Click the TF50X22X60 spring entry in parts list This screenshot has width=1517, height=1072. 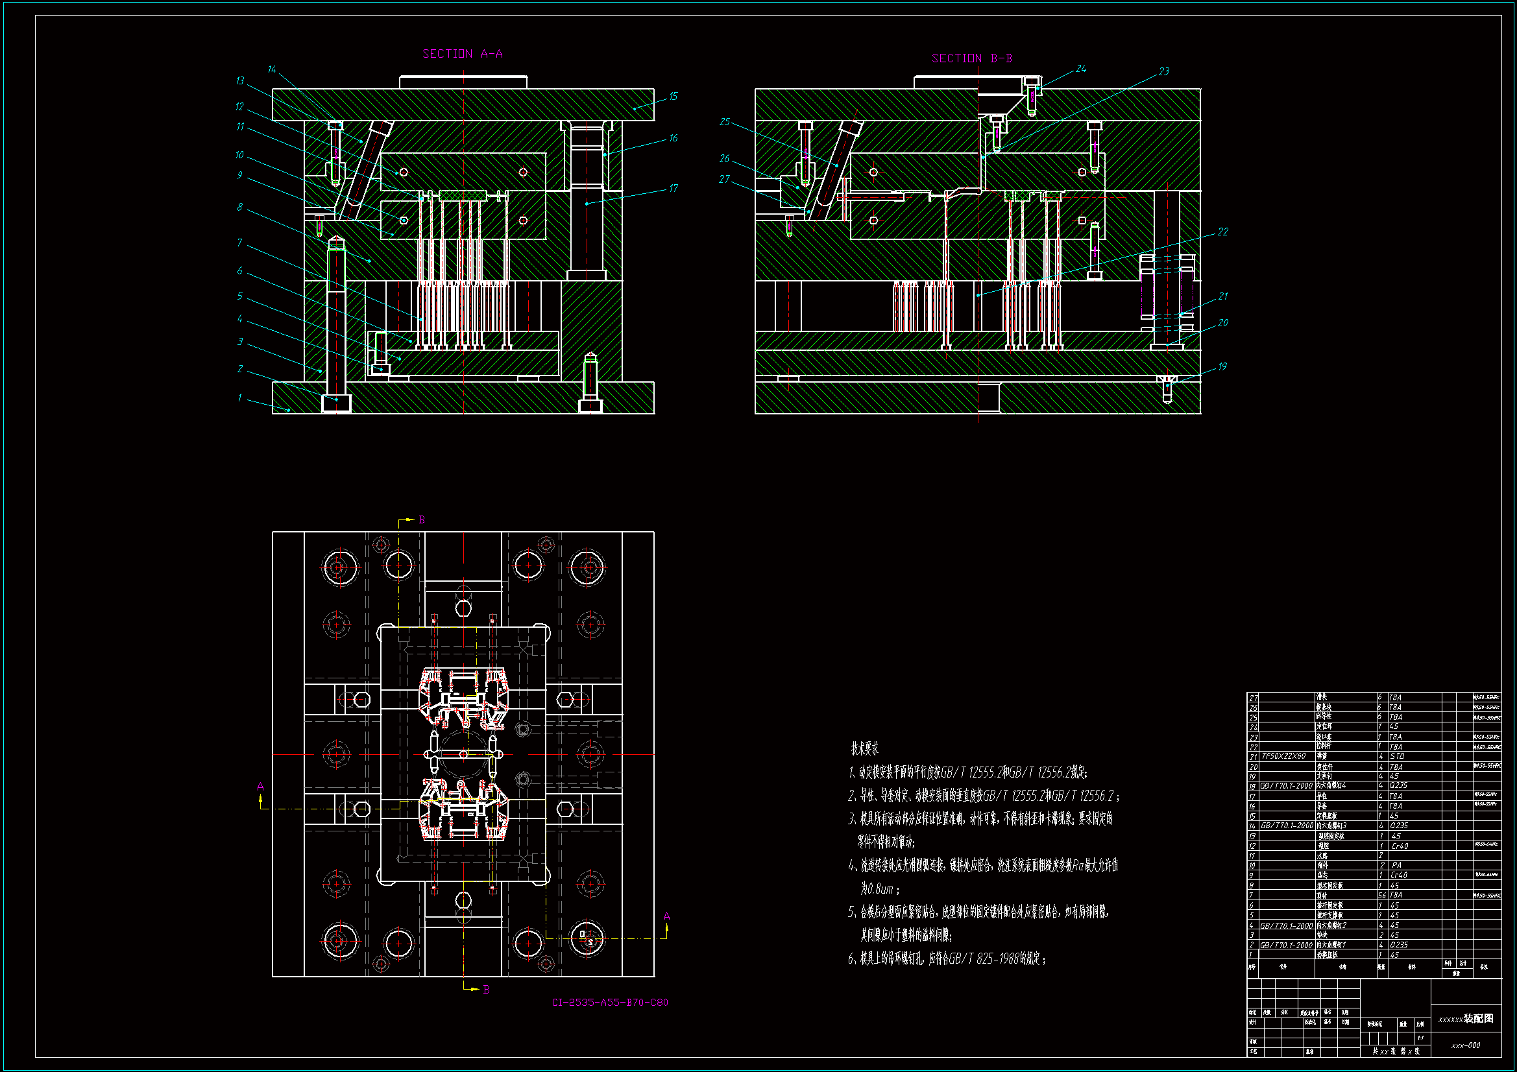tap(1283, 756)
